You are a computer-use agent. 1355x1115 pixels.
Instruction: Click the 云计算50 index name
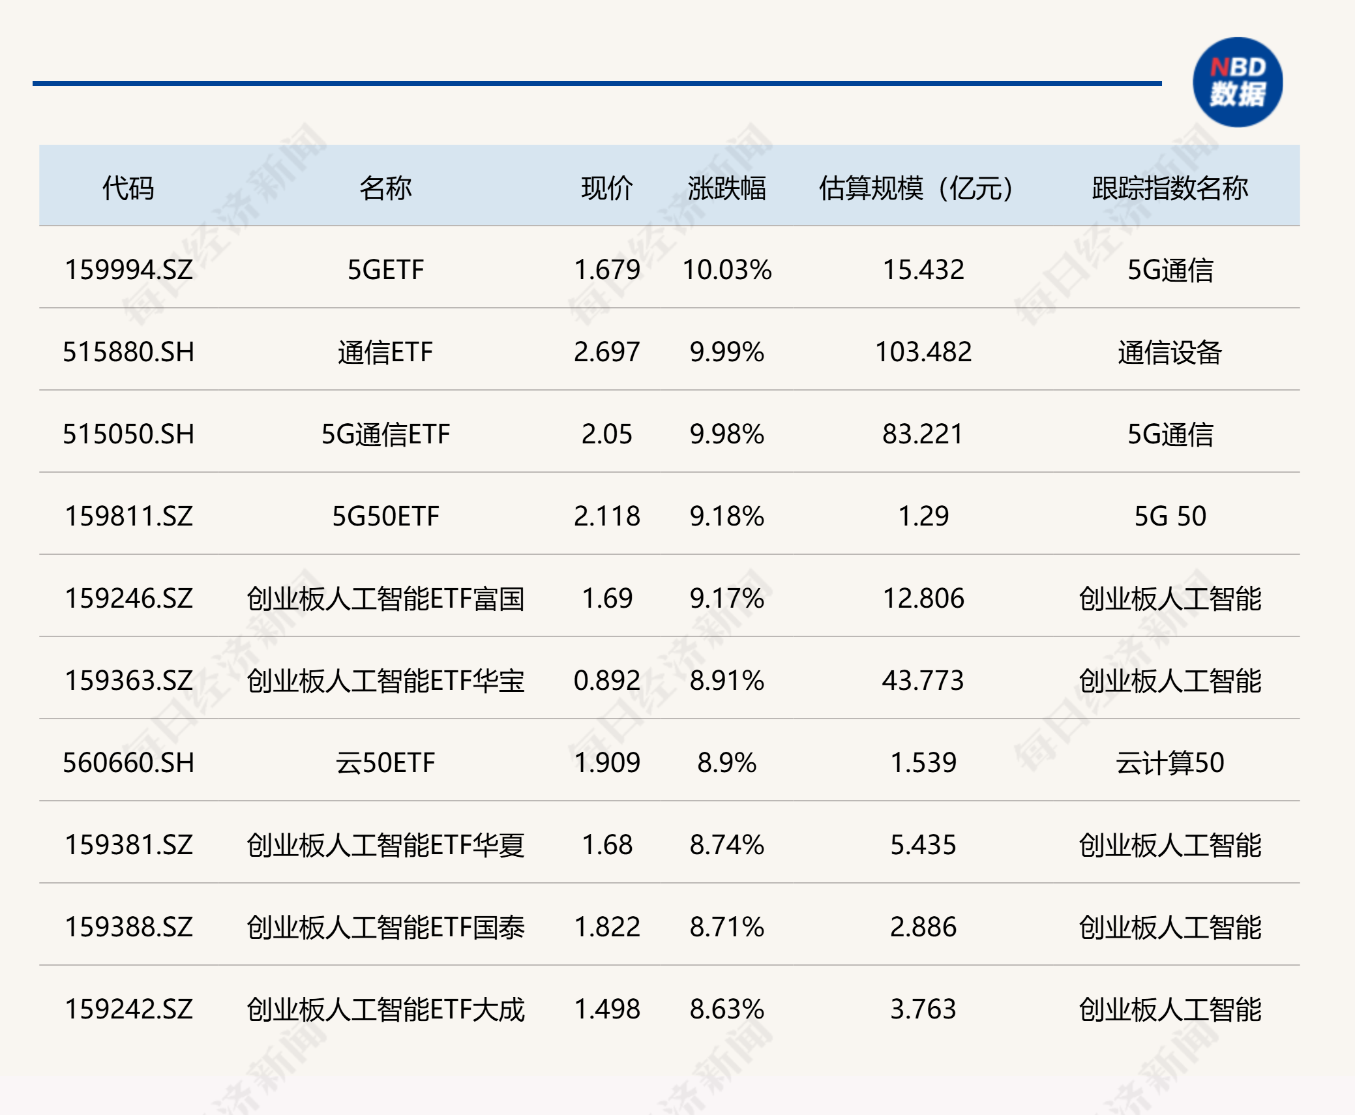coord(1170,763)
